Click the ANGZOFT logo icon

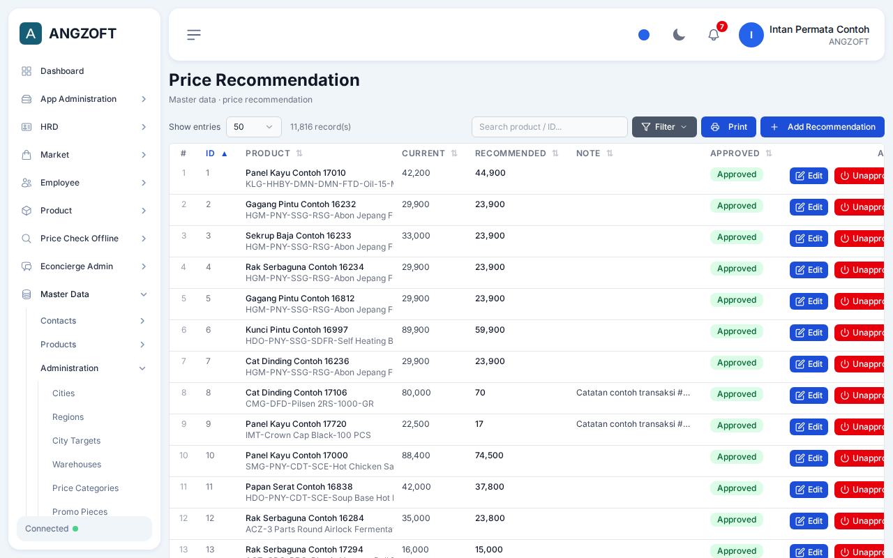[31, 33]
